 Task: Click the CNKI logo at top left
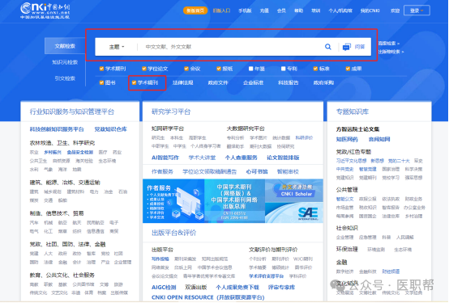pyautogui.click(x=45, y=11)
